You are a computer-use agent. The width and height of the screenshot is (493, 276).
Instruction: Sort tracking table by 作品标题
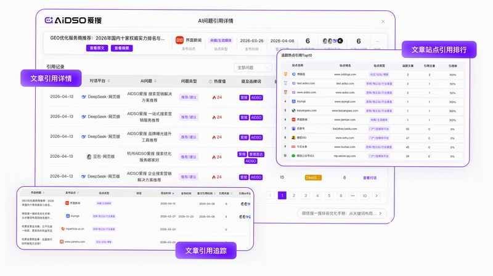click(x=43, y=193)
